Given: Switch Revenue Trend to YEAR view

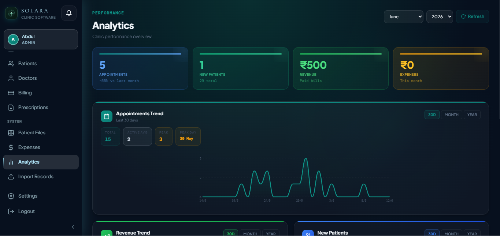Looking at the screenshot, I should click(271, 233).
